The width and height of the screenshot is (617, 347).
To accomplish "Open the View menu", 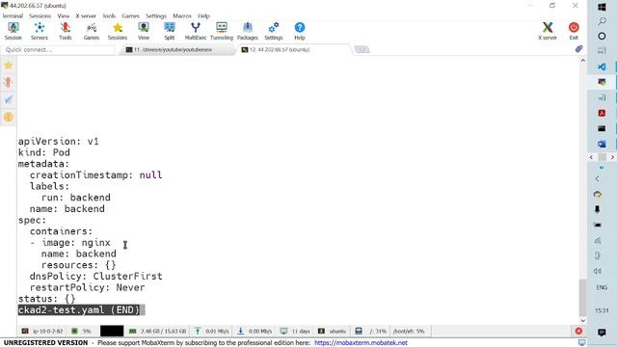I will [63, 15].
